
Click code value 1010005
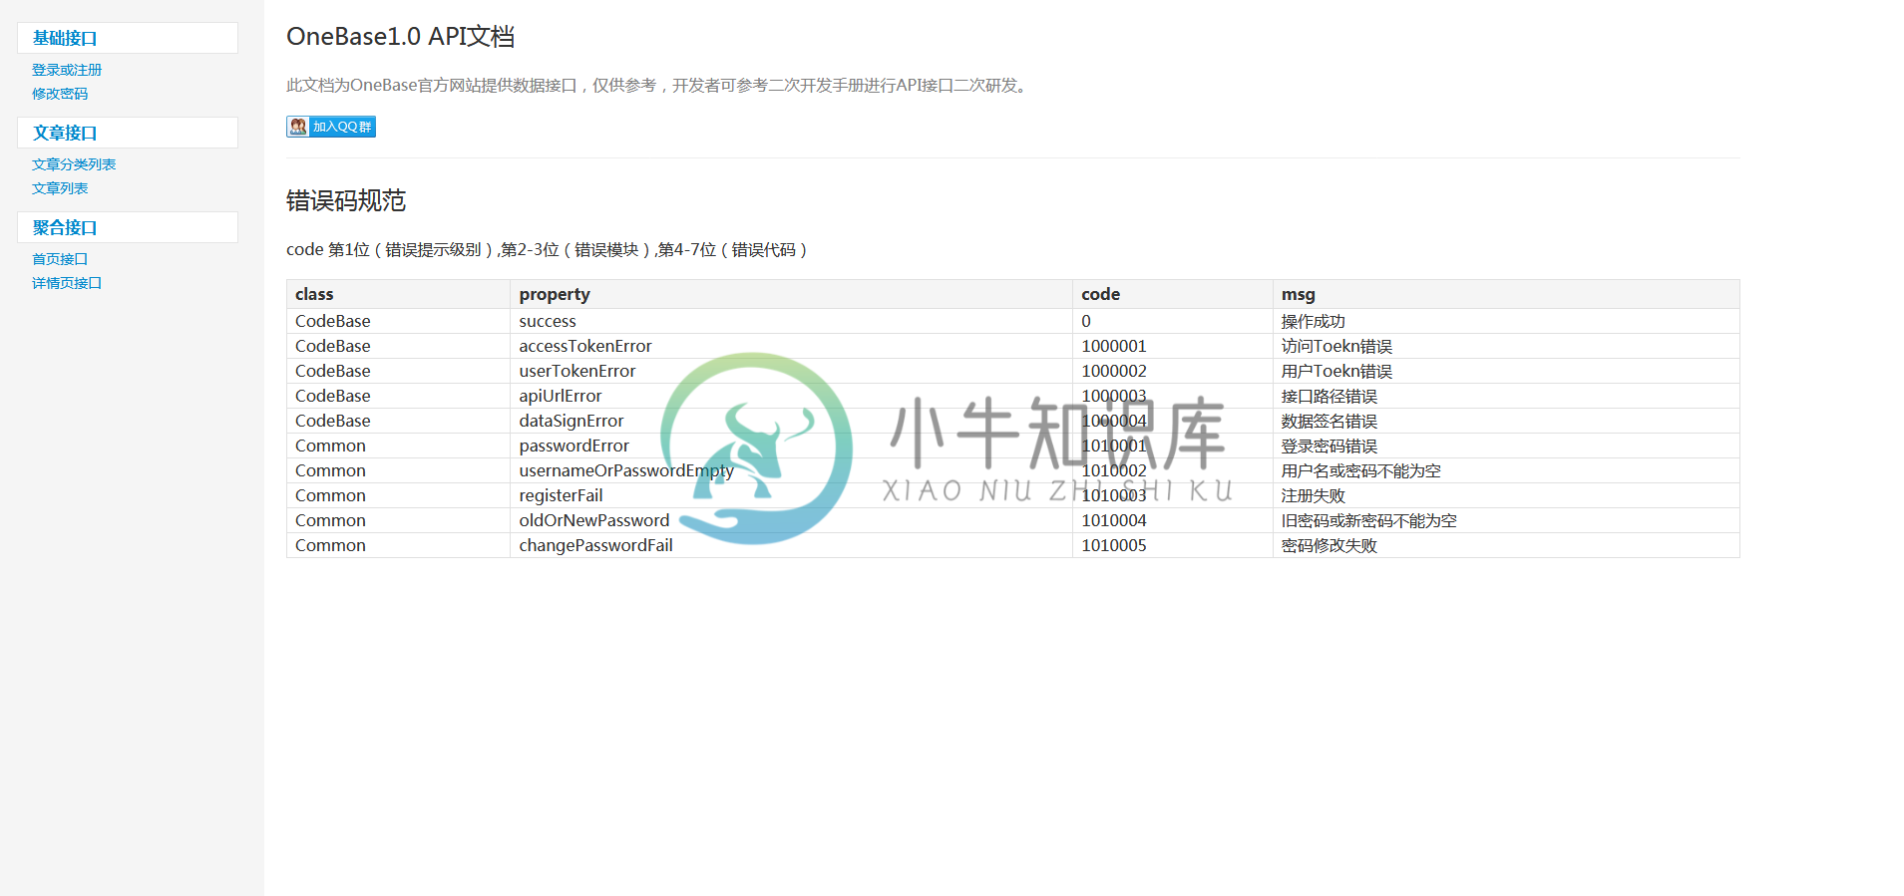(x=1113, y=545)
